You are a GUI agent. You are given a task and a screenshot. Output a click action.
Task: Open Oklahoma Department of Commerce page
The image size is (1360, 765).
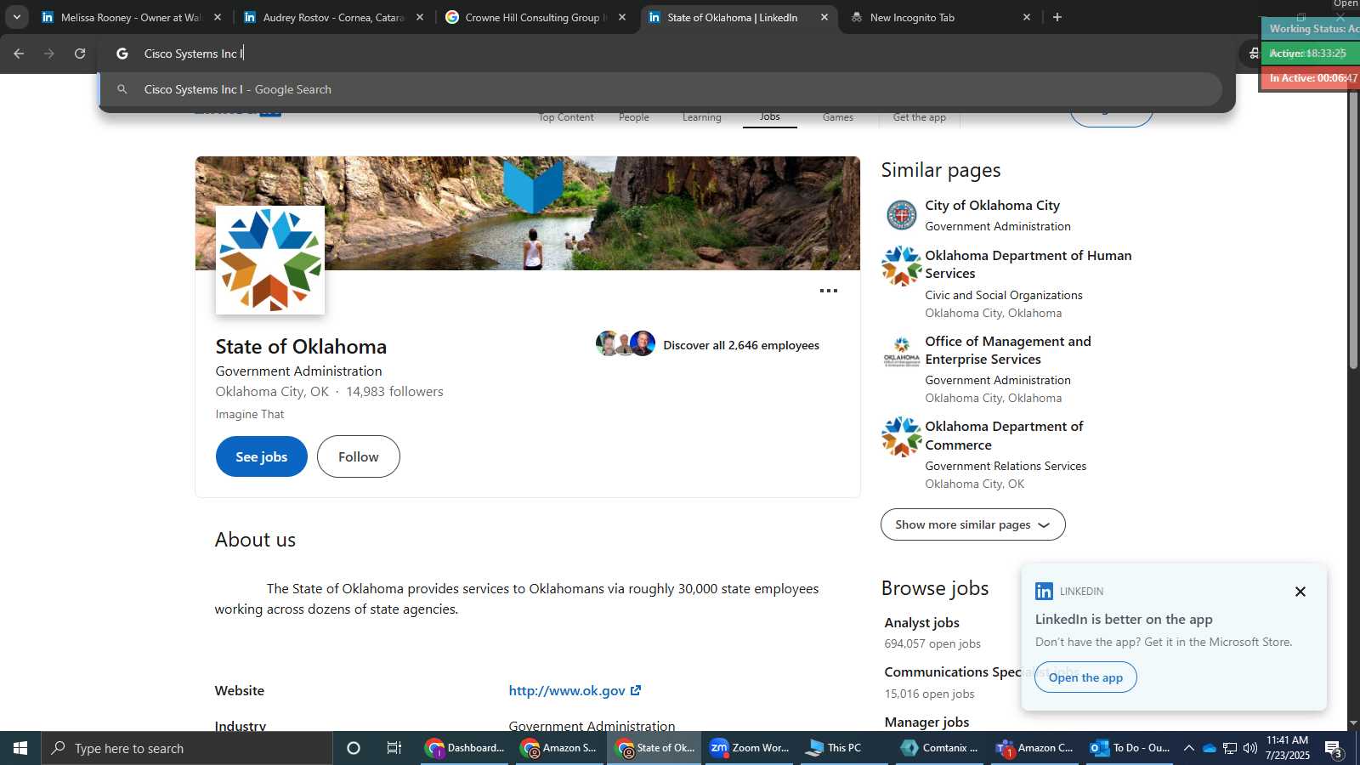pos(1004,435)
